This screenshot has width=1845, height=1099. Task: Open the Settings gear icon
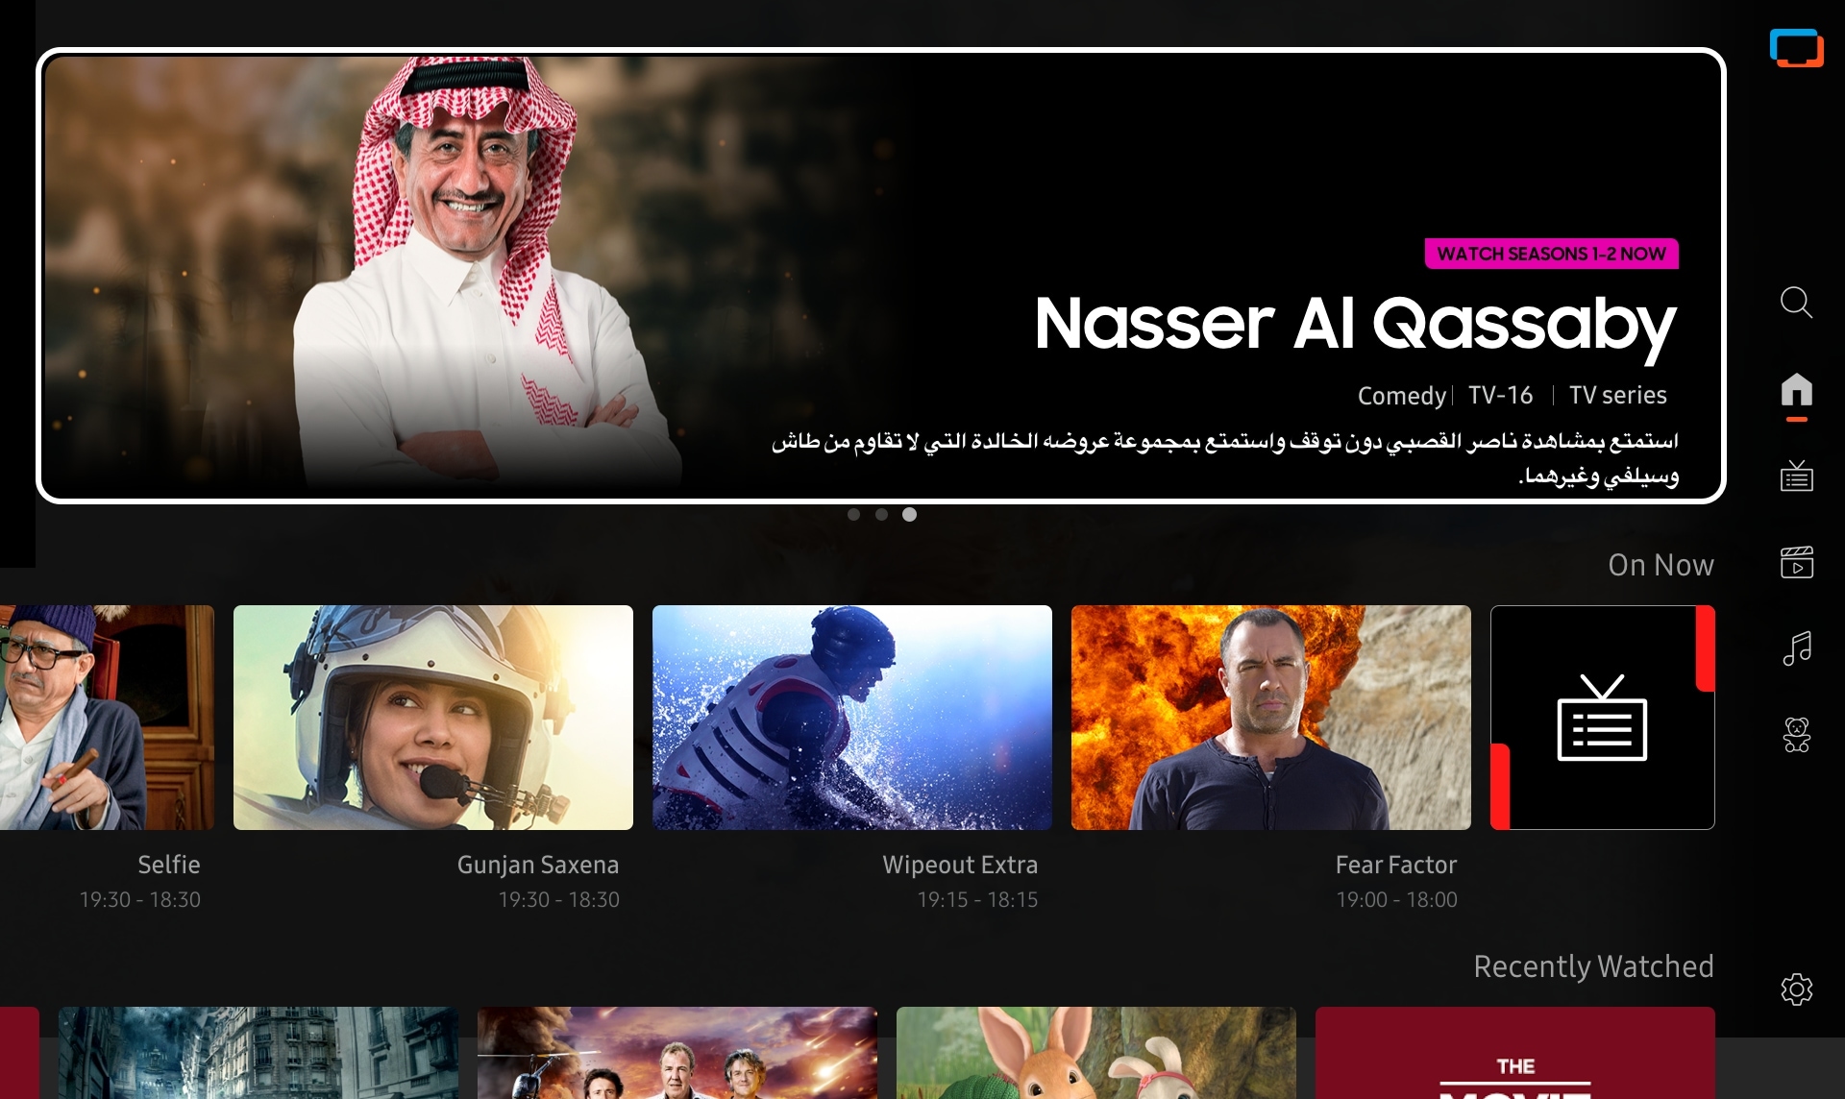(x=1796, y=989)
